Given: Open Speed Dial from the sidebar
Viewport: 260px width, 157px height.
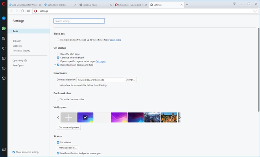Looking at the screenshot, I should point(4,38).
